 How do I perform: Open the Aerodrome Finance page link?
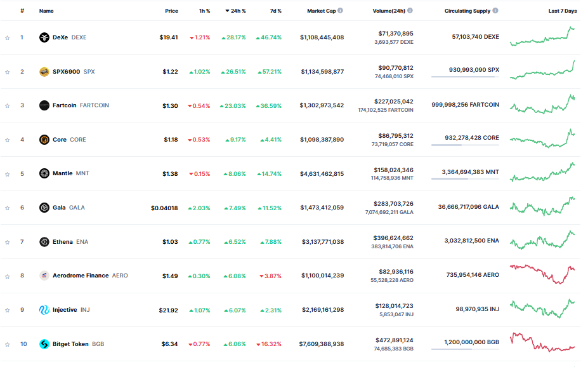[90, 276]
